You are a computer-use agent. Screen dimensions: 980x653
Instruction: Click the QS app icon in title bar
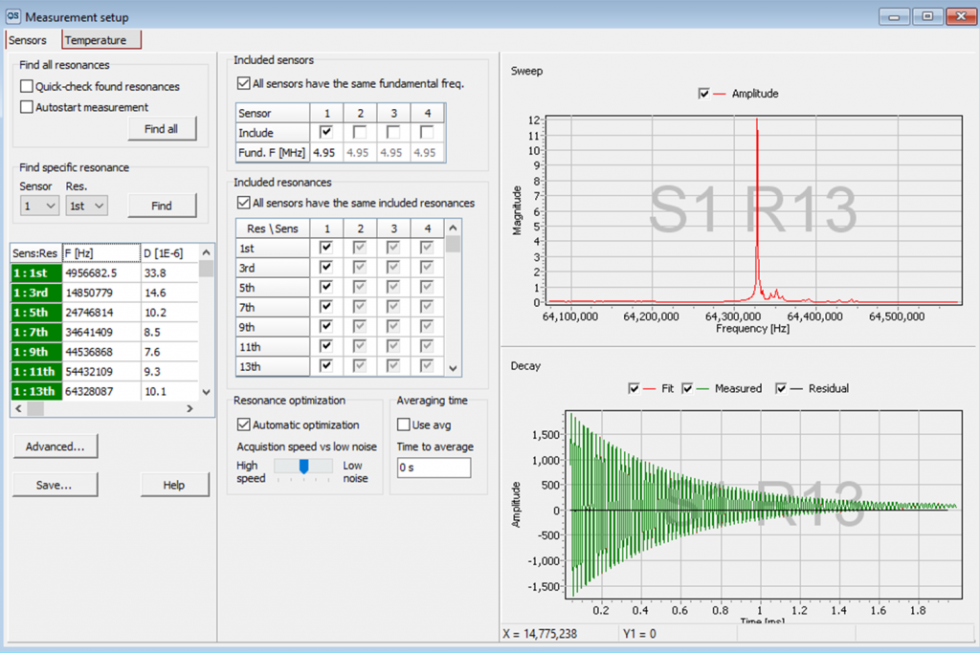click(13, 16)
